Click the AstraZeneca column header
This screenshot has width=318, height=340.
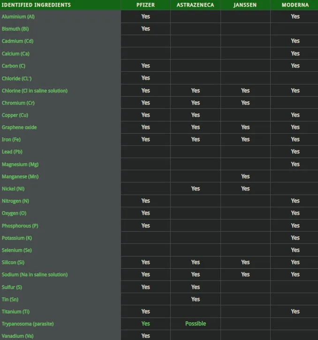(195, 5)
